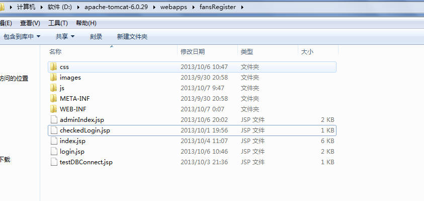Screen dimensions: 424x201
Task: Select the adminIndex.jsp file icon
Action: tap(54, 119)
